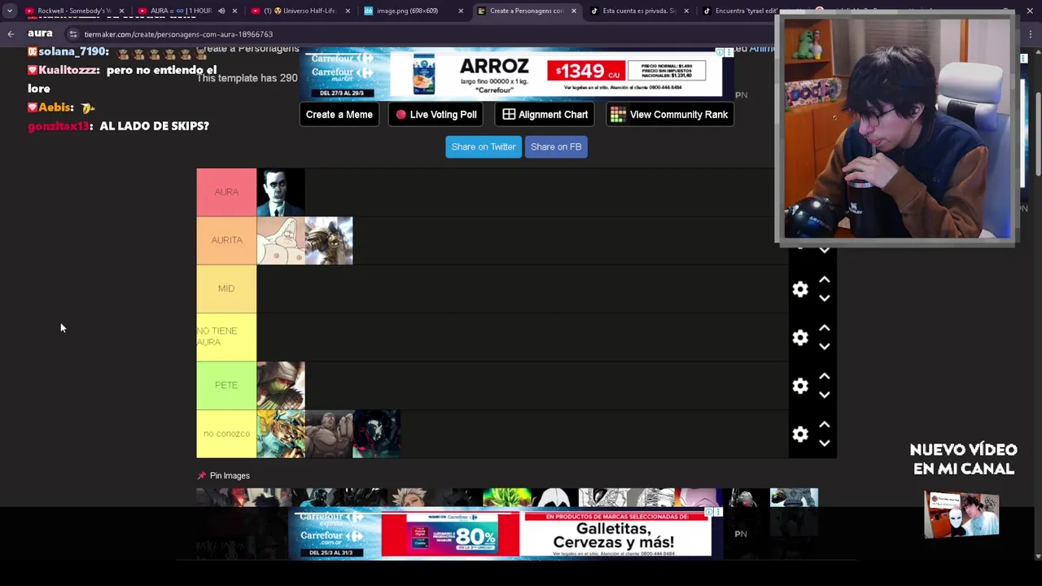Share the tier list on Twitter
This screenshot has height=586, width=1042.
(x=484, y=146)
